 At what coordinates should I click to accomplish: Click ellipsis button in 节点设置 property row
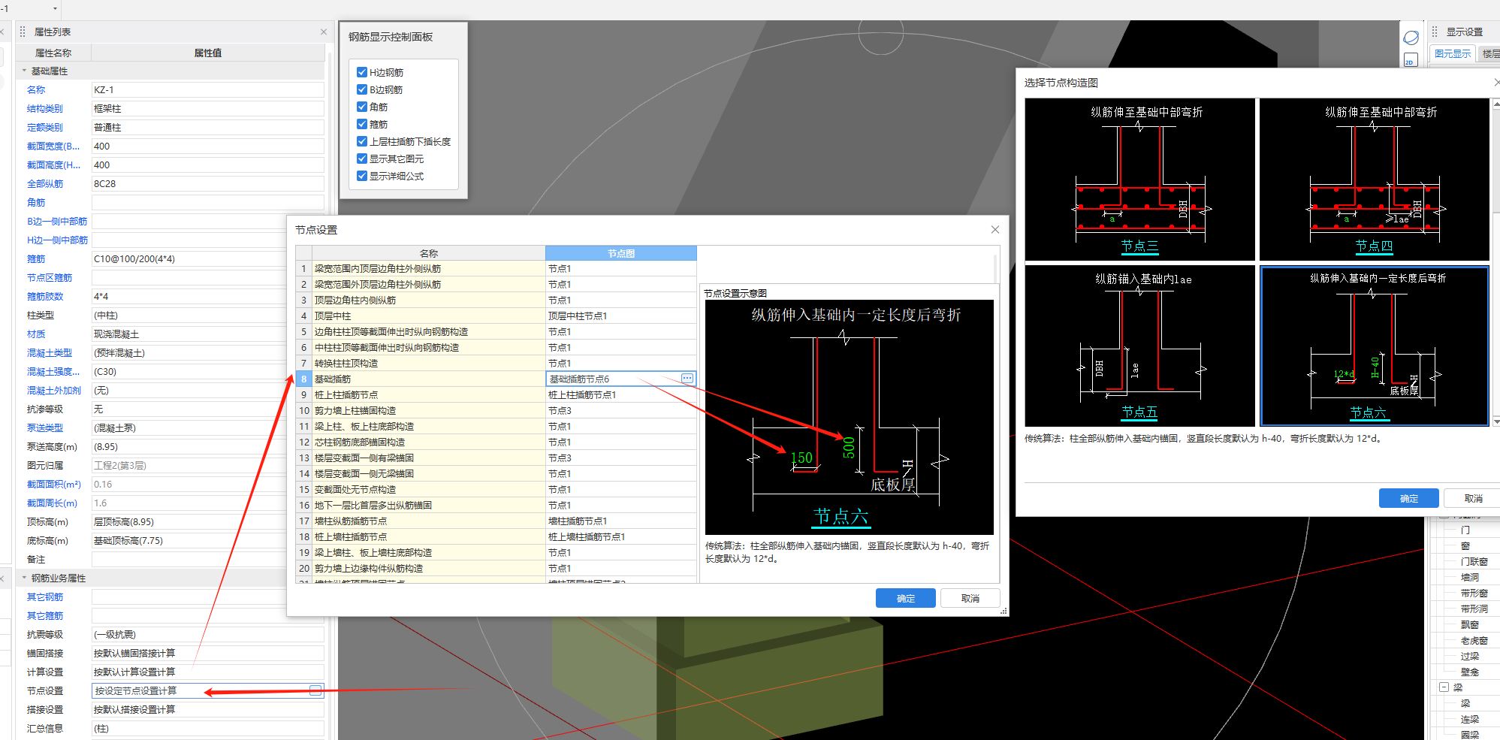(315, 690)
